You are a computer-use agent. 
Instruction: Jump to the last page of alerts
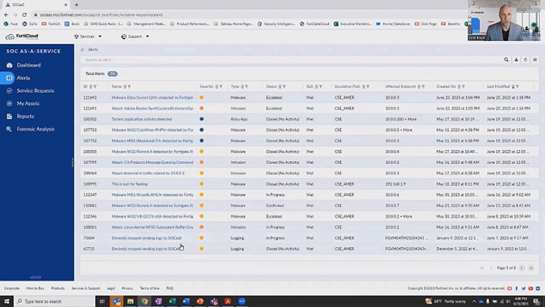[531, 268]
